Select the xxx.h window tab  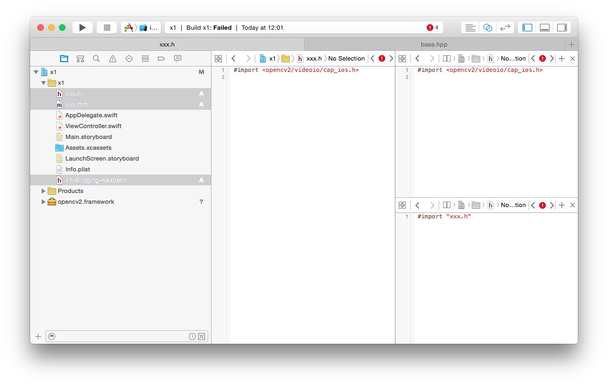pyautogui.click(x=167, y=44)
